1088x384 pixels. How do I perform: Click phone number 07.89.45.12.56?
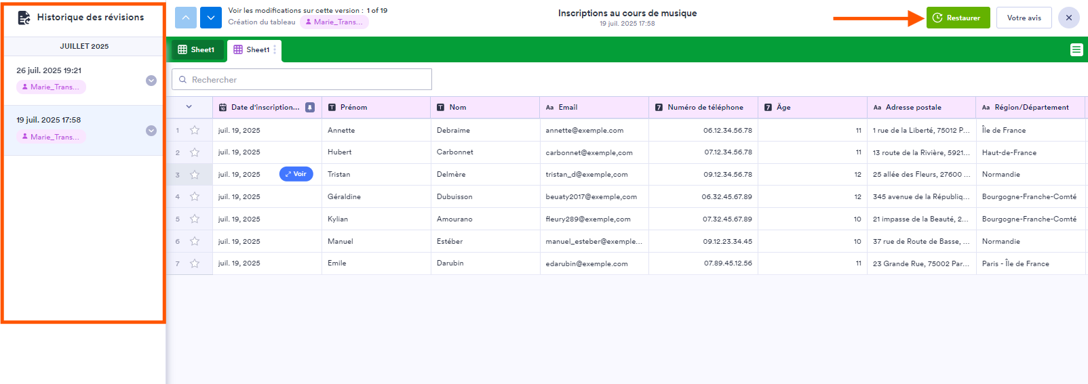tap(703, 263)
